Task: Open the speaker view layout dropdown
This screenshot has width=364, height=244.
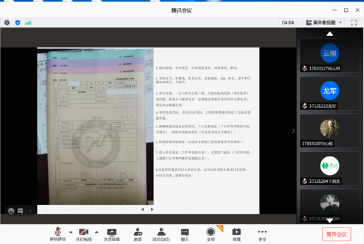Action: [x=324, y=22]
